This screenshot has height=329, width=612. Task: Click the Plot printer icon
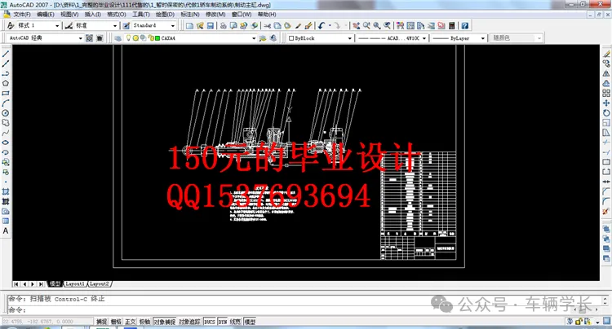coord(224,26)
